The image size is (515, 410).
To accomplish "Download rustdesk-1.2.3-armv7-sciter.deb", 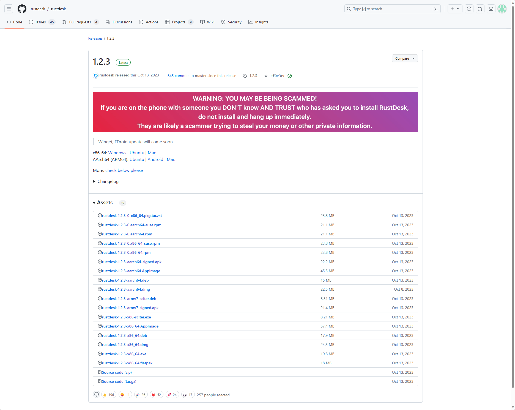I will (129, 299).
